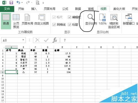This screenshot has height=103, width=138.
Task: Expand the Name Box dropdown arrow
Action: click(x=23, y=40)
